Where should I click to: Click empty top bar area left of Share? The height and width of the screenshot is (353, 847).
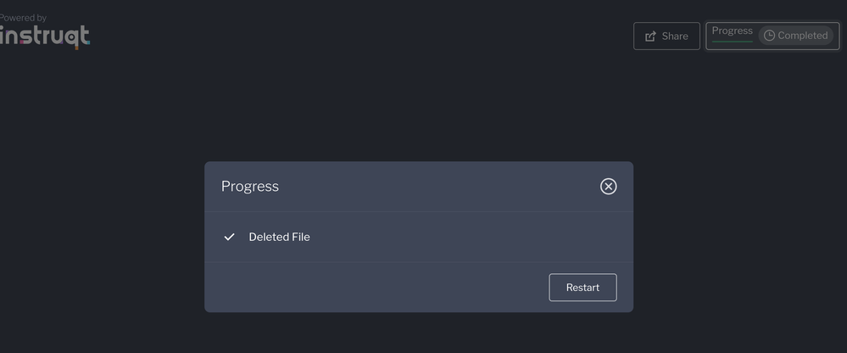(424, 36)
